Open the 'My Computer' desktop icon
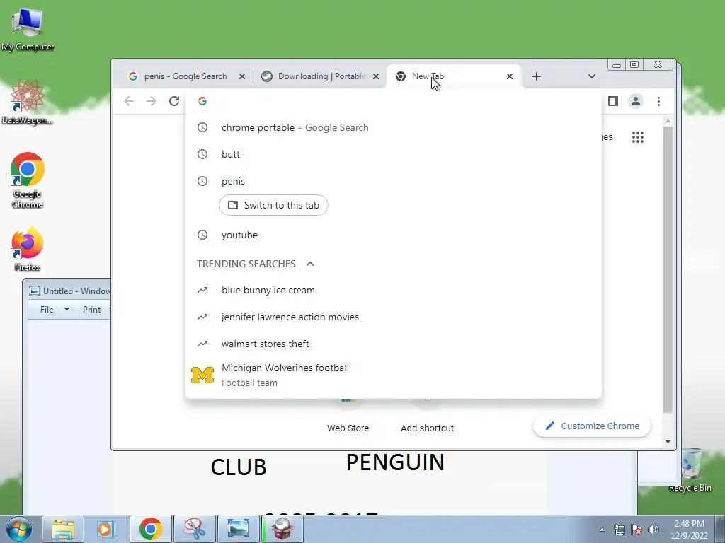The width and height of the screenshot is (725, 543). click(x=28, y=28)
